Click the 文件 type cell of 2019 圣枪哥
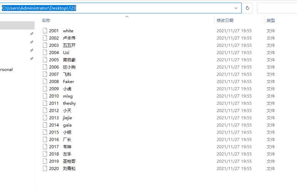The height and width of the screenshot is (190, 297). [x=271, y=161]
